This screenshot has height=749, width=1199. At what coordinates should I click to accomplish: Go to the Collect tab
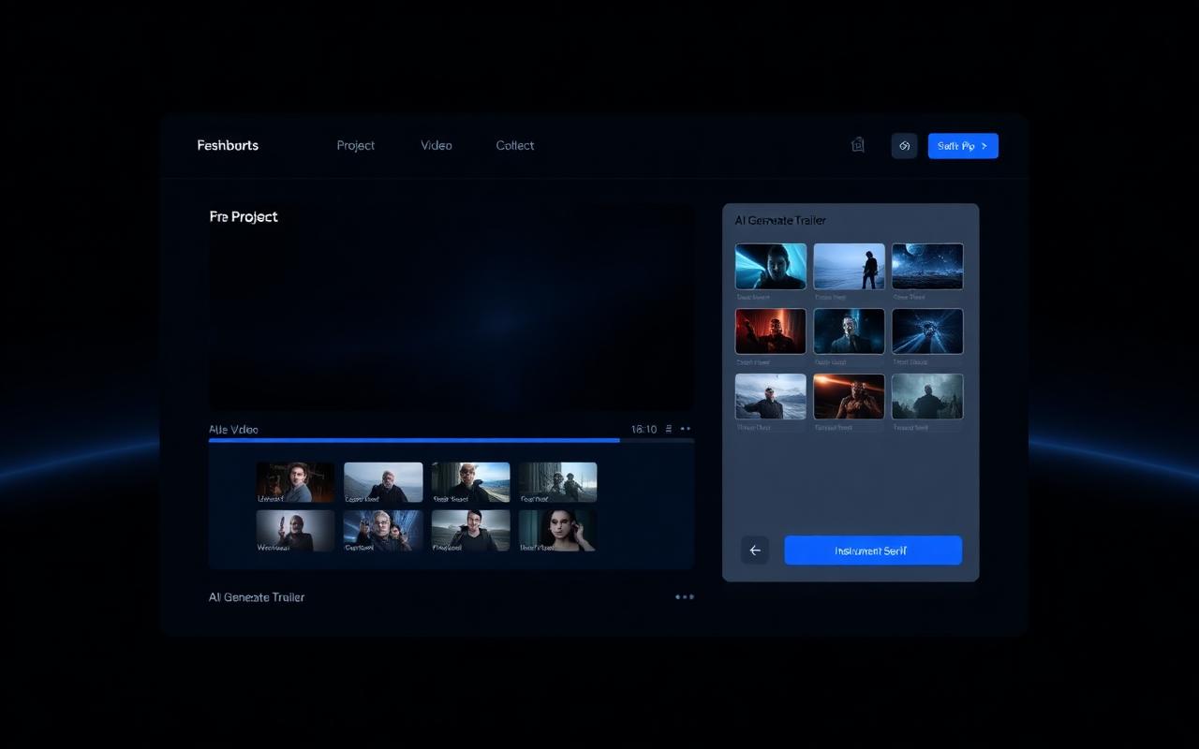pos(515,145)
